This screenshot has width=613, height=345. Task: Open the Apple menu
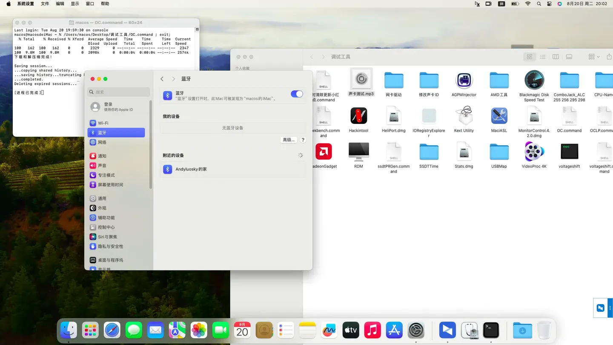coord(8,4)
